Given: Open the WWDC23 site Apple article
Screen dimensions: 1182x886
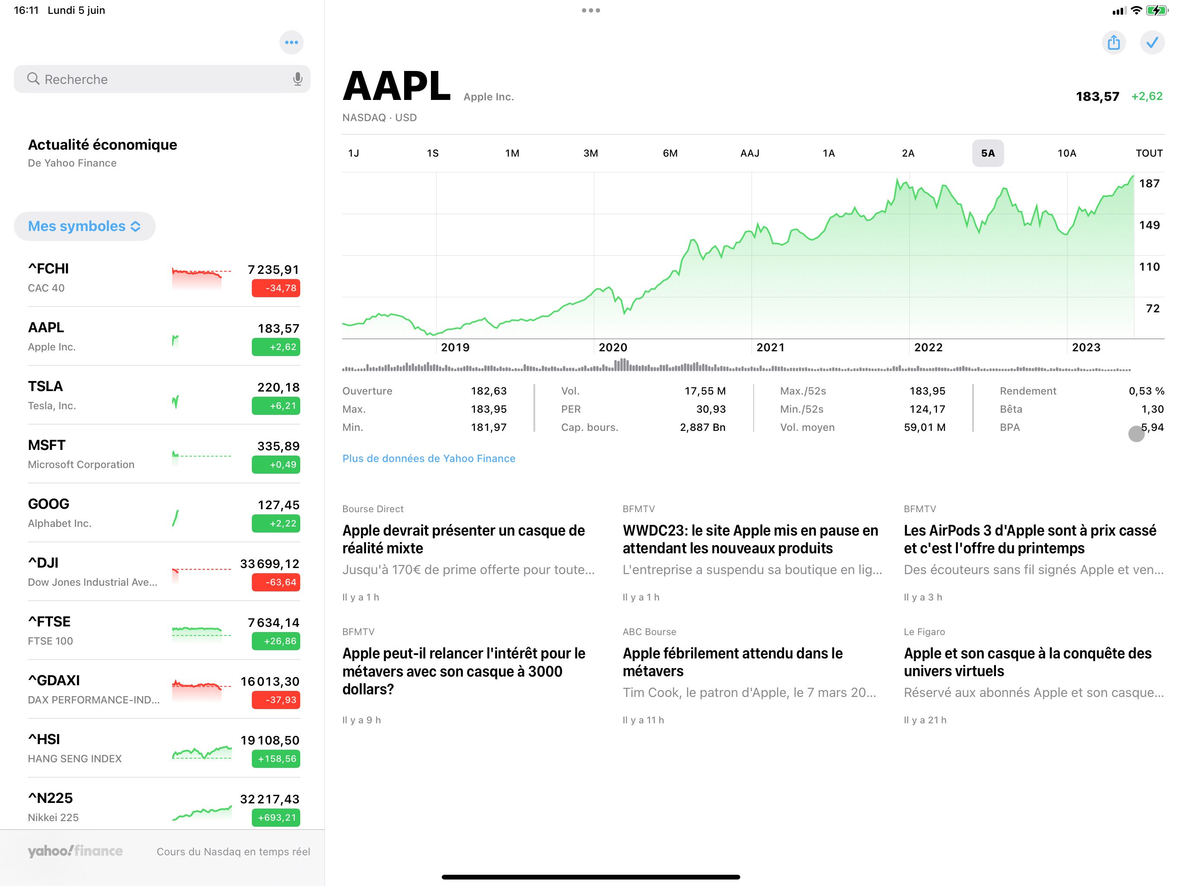Looking at the screenshot, I should [x=750, y=539].
